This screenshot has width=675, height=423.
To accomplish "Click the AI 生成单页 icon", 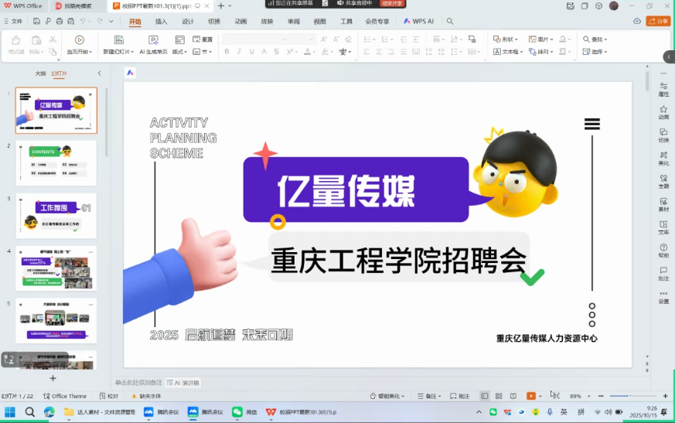I will pos(153,39).
